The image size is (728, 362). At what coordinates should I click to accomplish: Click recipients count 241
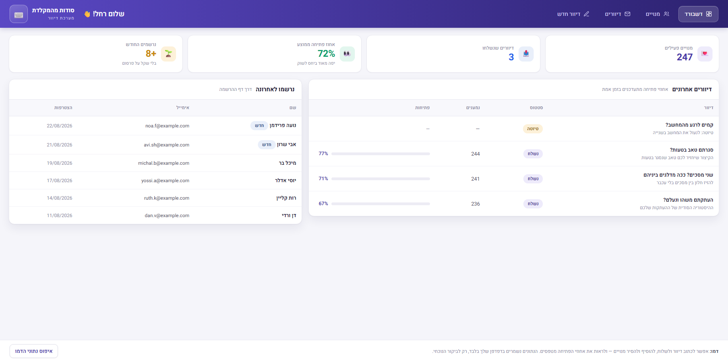(x=475, y=179)
